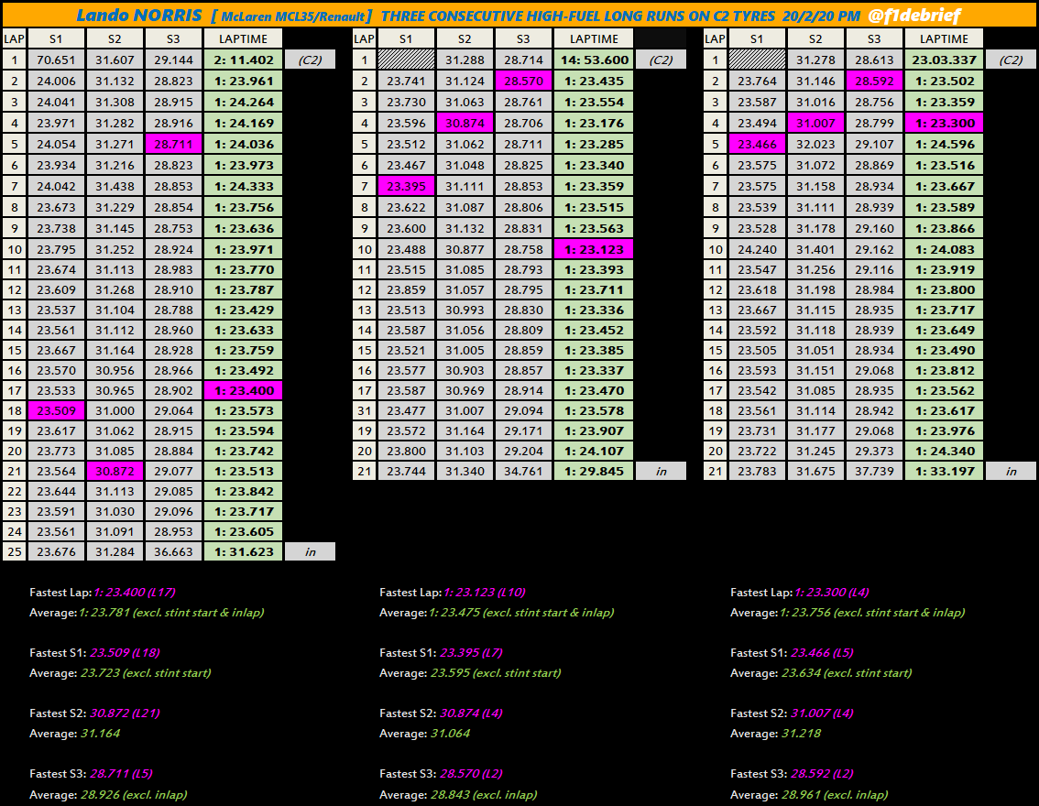Click the "(C2)" label beside 14: 53.600
The width and height of the screenshot is (1039, 806).
pos(661,60)
